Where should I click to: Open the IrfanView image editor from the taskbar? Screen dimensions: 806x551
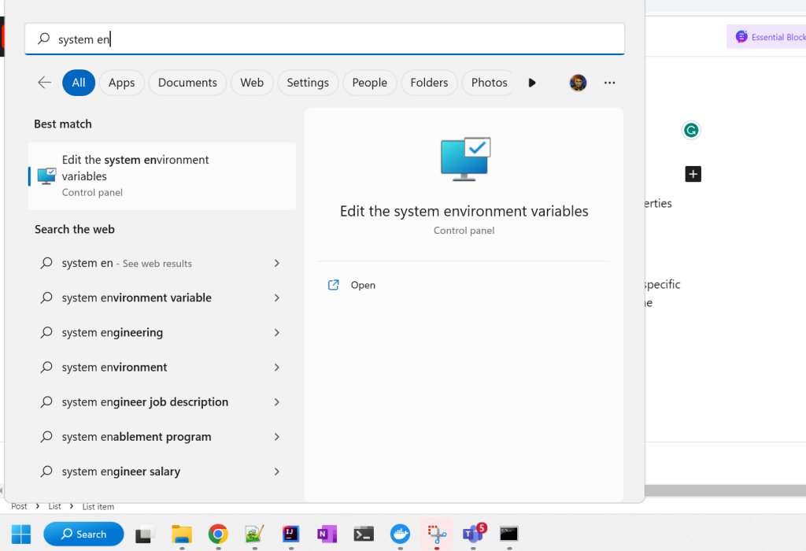click(254, 534)
